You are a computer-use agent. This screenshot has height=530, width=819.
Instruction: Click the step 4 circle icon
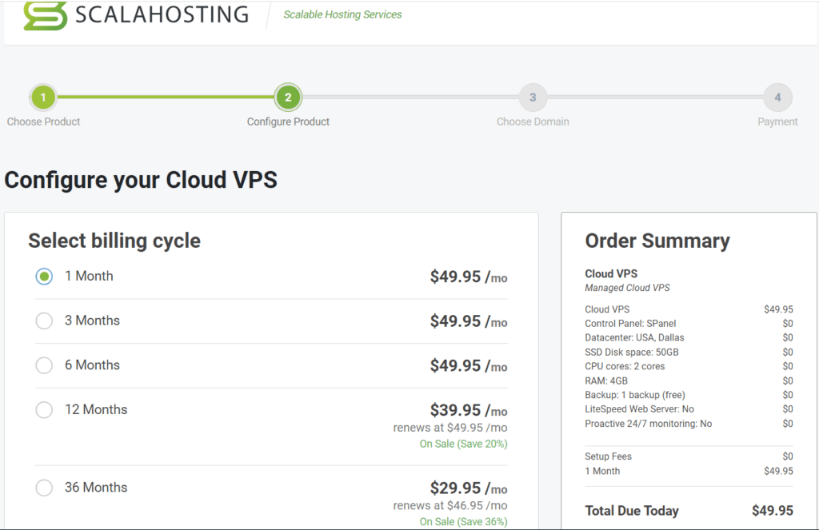click(x=777, y=98)
